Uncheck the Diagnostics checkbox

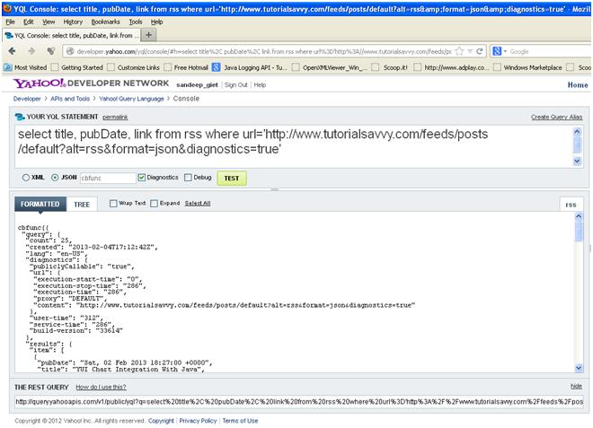point(142,178)
